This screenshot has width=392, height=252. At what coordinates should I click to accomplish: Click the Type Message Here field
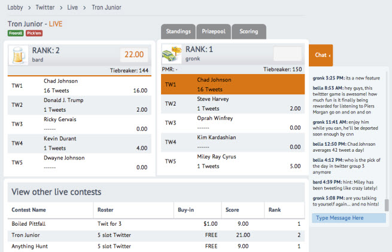tap(349, 218)
